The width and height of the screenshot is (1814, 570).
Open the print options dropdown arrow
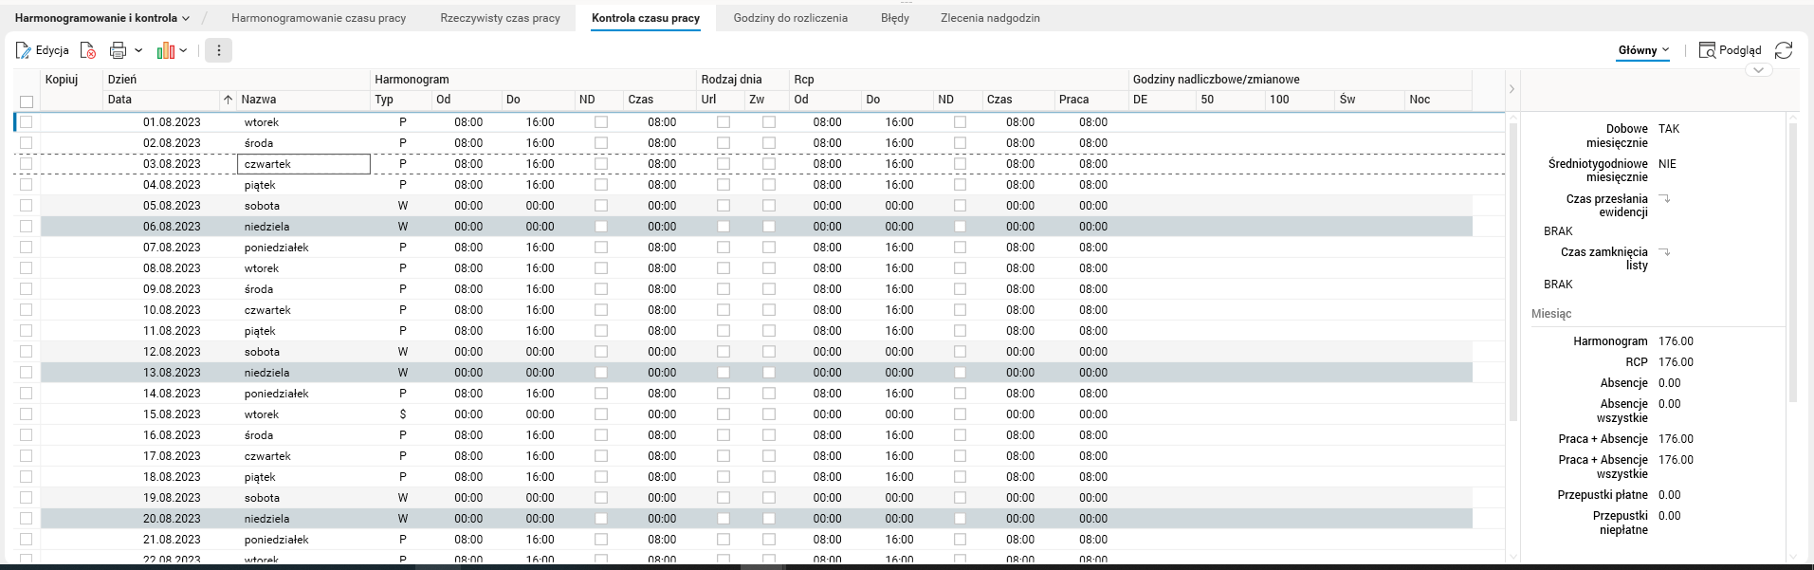[138, 50]
